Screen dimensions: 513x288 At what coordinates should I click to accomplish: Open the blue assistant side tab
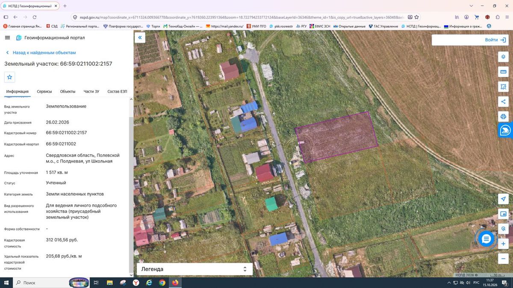tap(506, 131)
